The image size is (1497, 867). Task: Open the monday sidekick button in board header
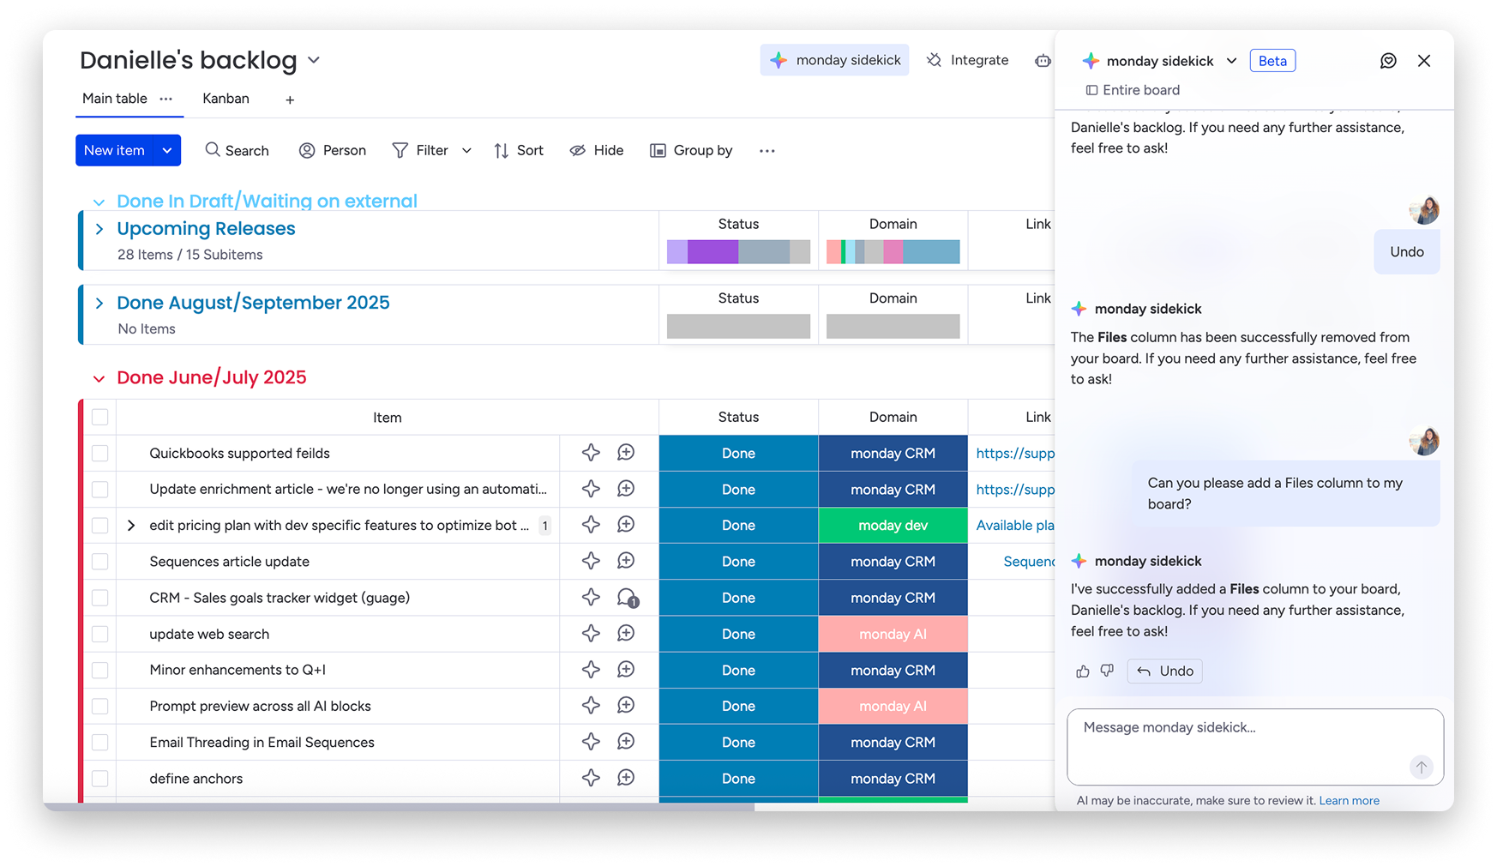click(x=834, y=60)
